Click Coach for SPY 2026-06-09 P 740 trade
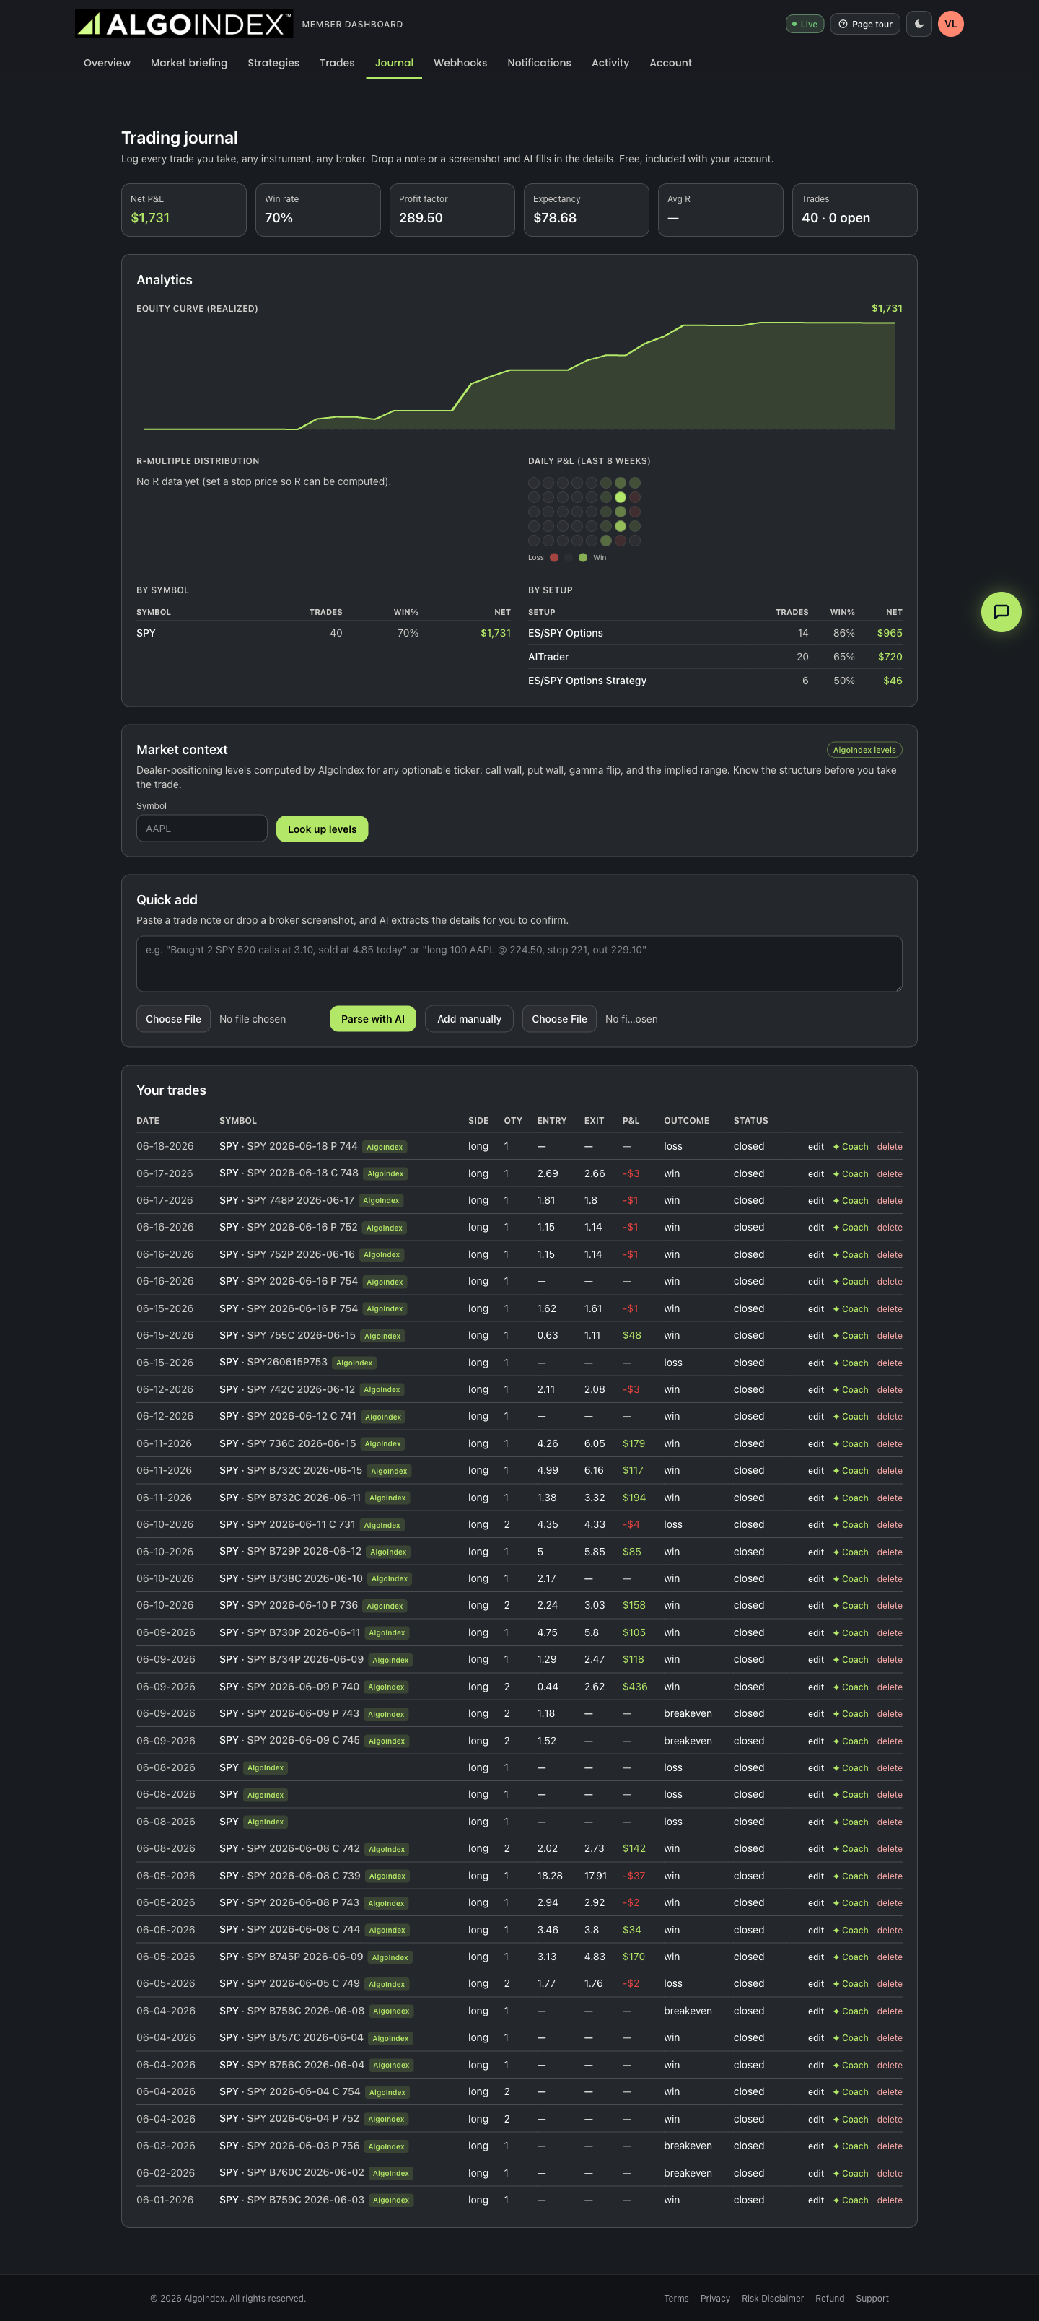The width and height of the screenshot is (1039, 2321). (851, 1687)
